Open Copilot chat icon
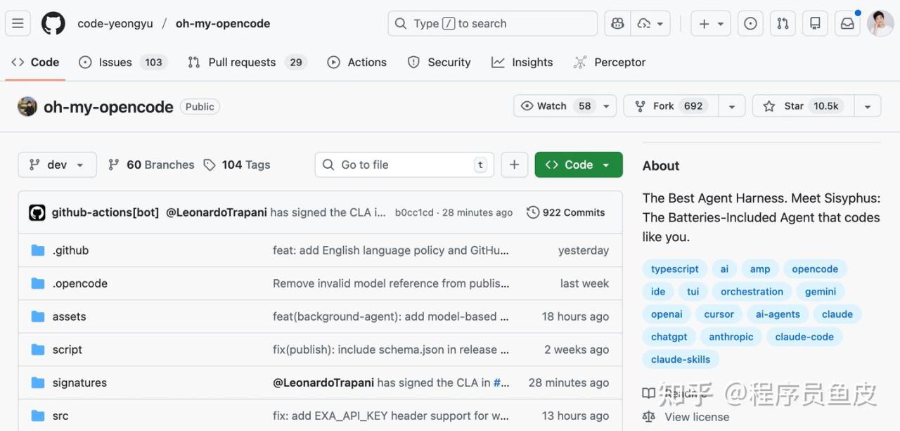The width and height of the screenshot is (900, 431). 617,23
